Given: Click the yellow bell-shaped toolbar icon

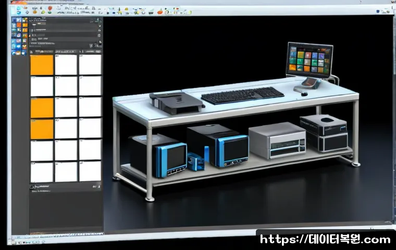Looking at the screenshot, I should (x=126, y=9).
